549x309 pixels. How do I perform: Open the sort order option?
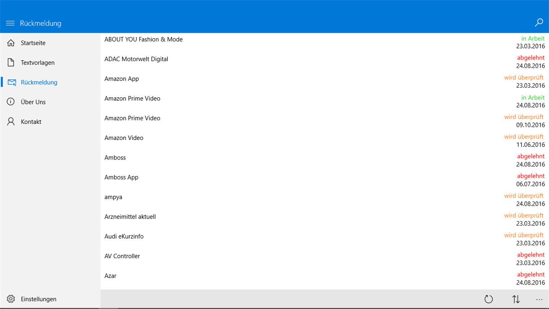point(516,299)
